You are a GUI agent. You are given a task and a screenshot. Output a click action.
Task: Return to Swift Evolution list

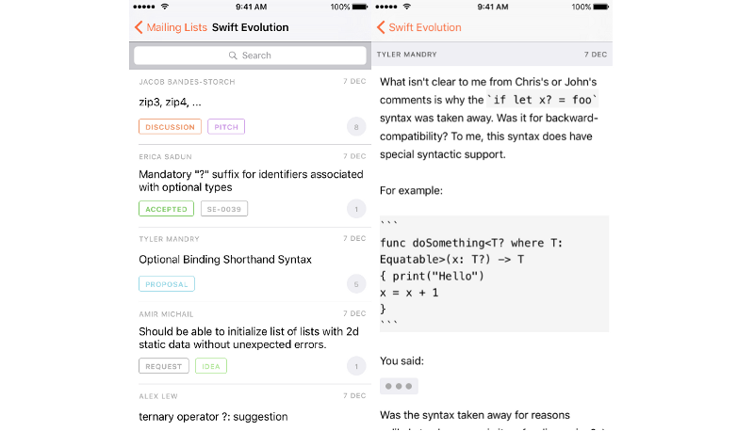coord(419,27)
